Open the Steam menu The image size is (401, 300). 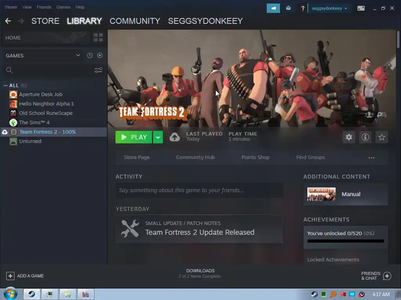(x=11, y=7)
